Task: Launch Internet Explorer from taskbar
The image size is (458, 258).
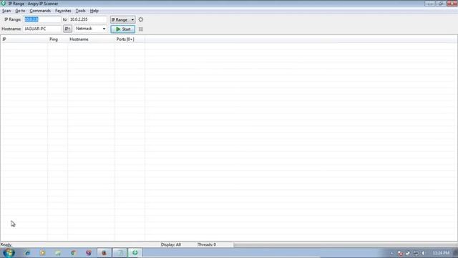Action: [x=27, y=253]
